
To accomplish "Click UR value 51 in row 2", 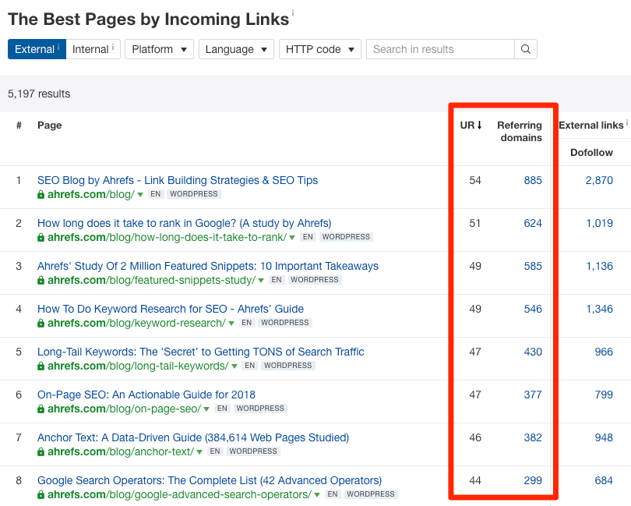I will point(475,223).
